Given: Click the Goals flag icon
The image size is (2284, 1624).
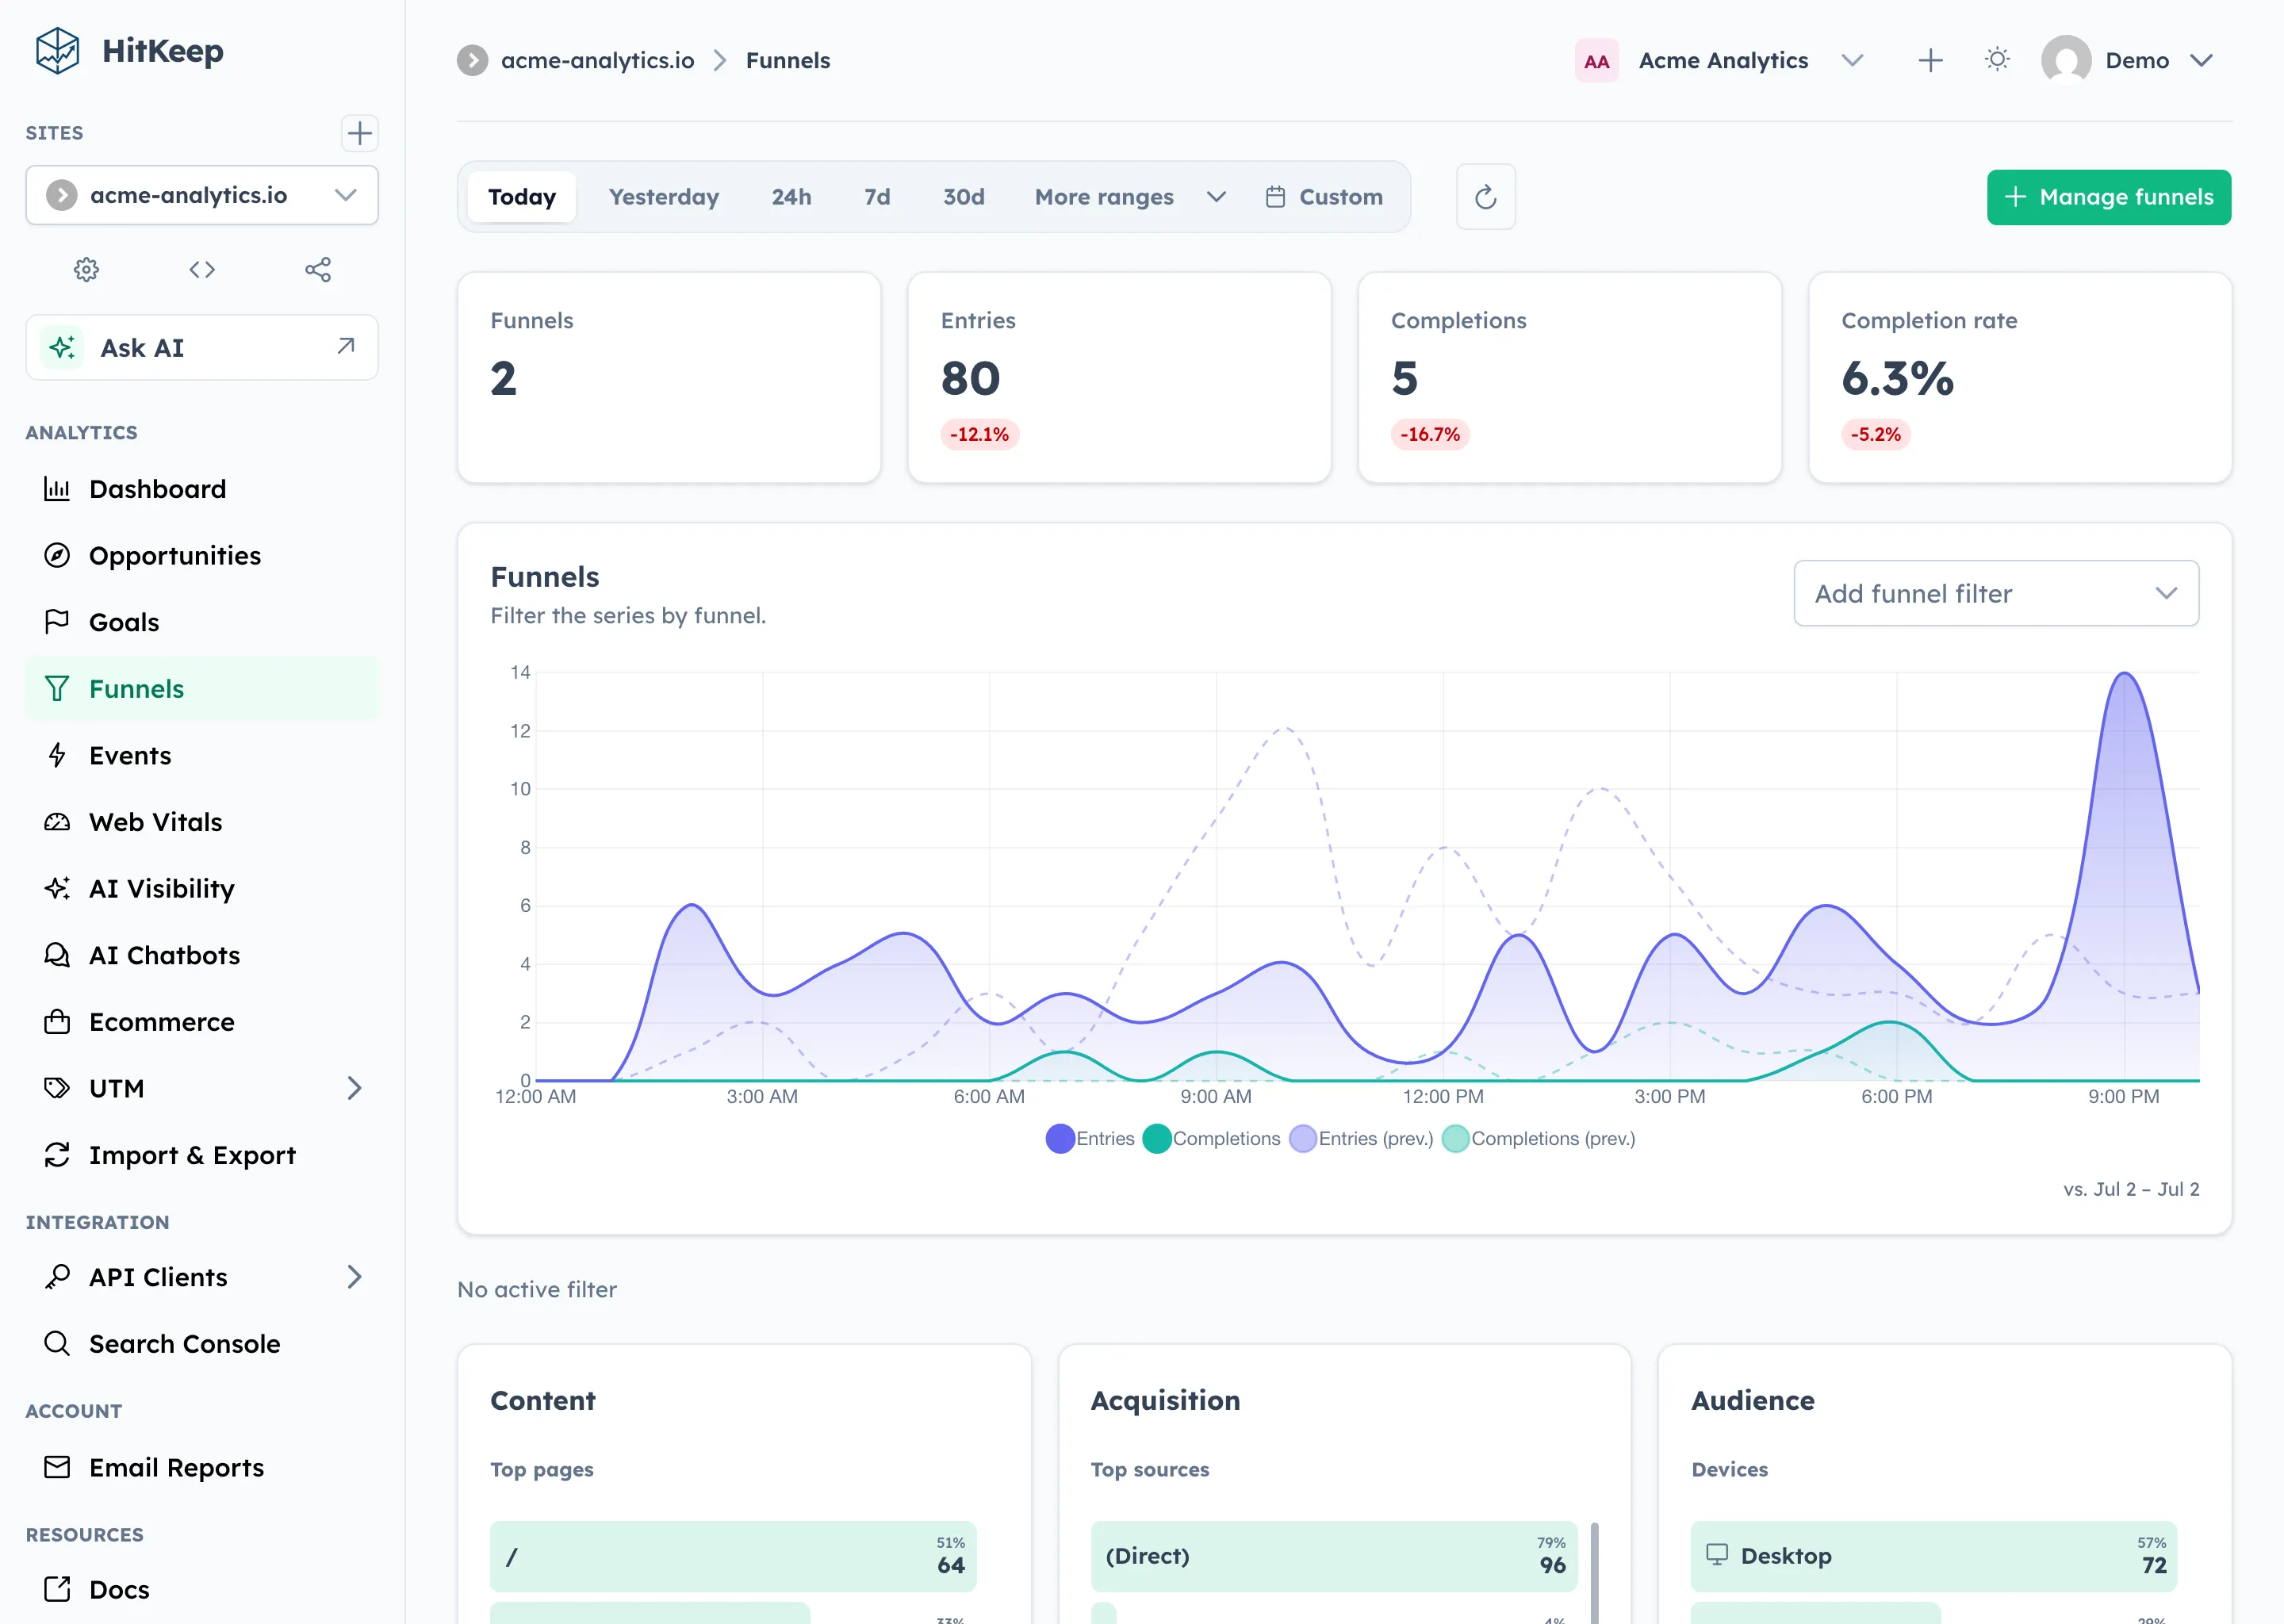Looking at the screenshot, I should coord(57,621).
